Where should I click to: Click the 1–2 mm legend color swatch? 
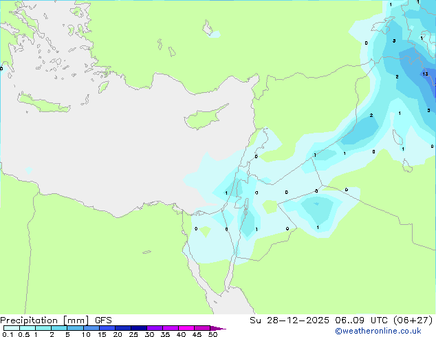click(43, 328)
